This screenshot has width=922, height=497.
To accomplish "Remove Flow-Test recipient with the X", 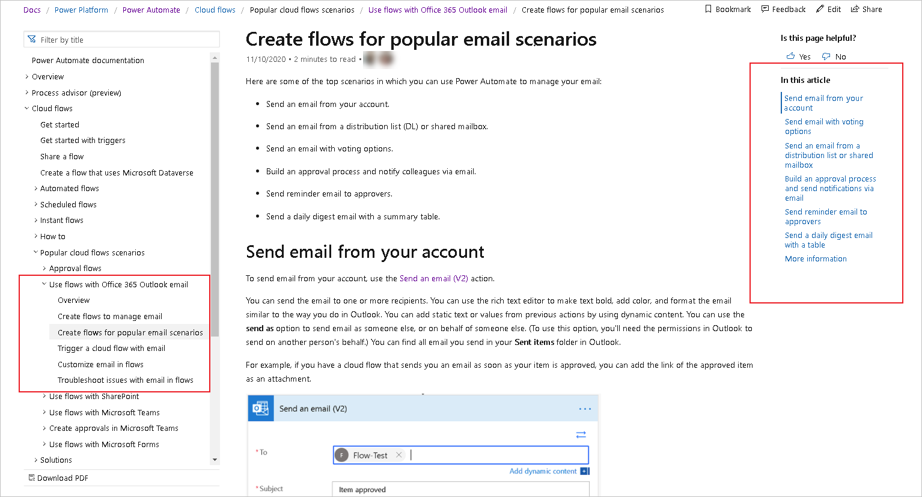I will click(398, 455).
